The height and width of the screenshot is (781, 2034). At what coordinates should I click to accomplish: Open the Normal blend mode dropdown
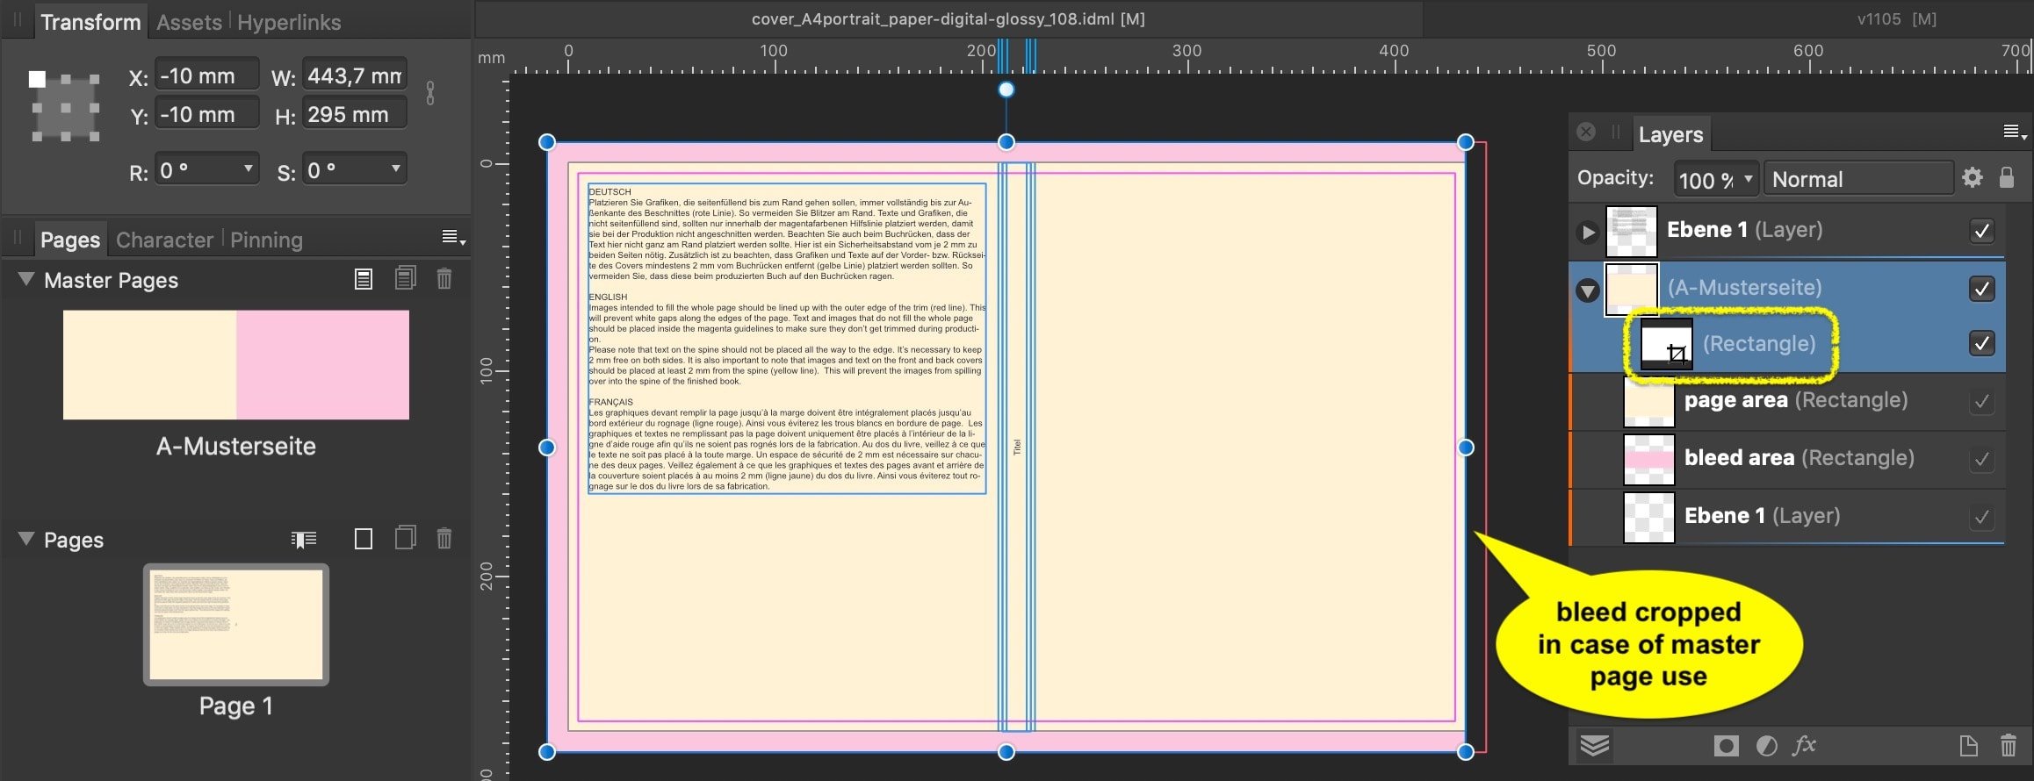point(1857,179)
